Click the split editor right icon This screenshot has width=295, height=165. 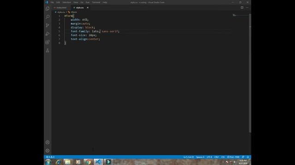click(x=242, y=7)
